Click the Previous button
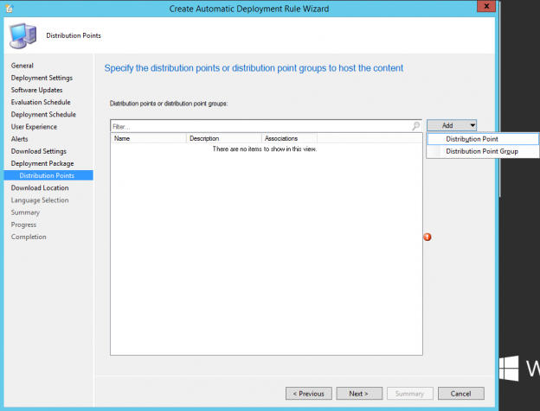 point(308,393)
